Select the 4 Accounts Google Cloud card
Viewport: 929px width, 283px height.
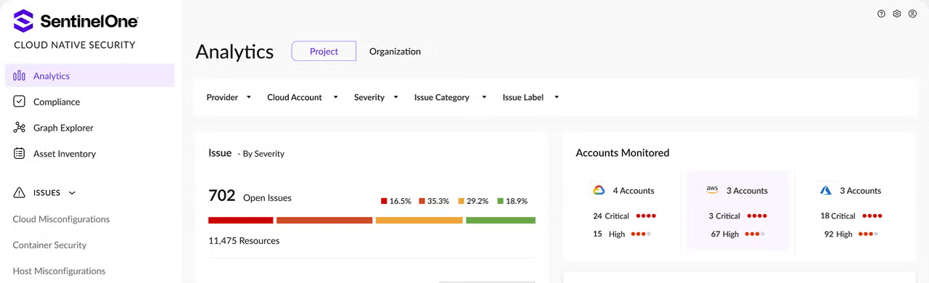tap(624, 211)
